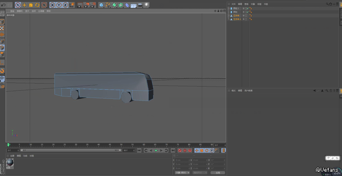The image size is (342, 176).
Task: Toggle the green checkmark for 圆柱.1
Action: click(x=247, y=8)
